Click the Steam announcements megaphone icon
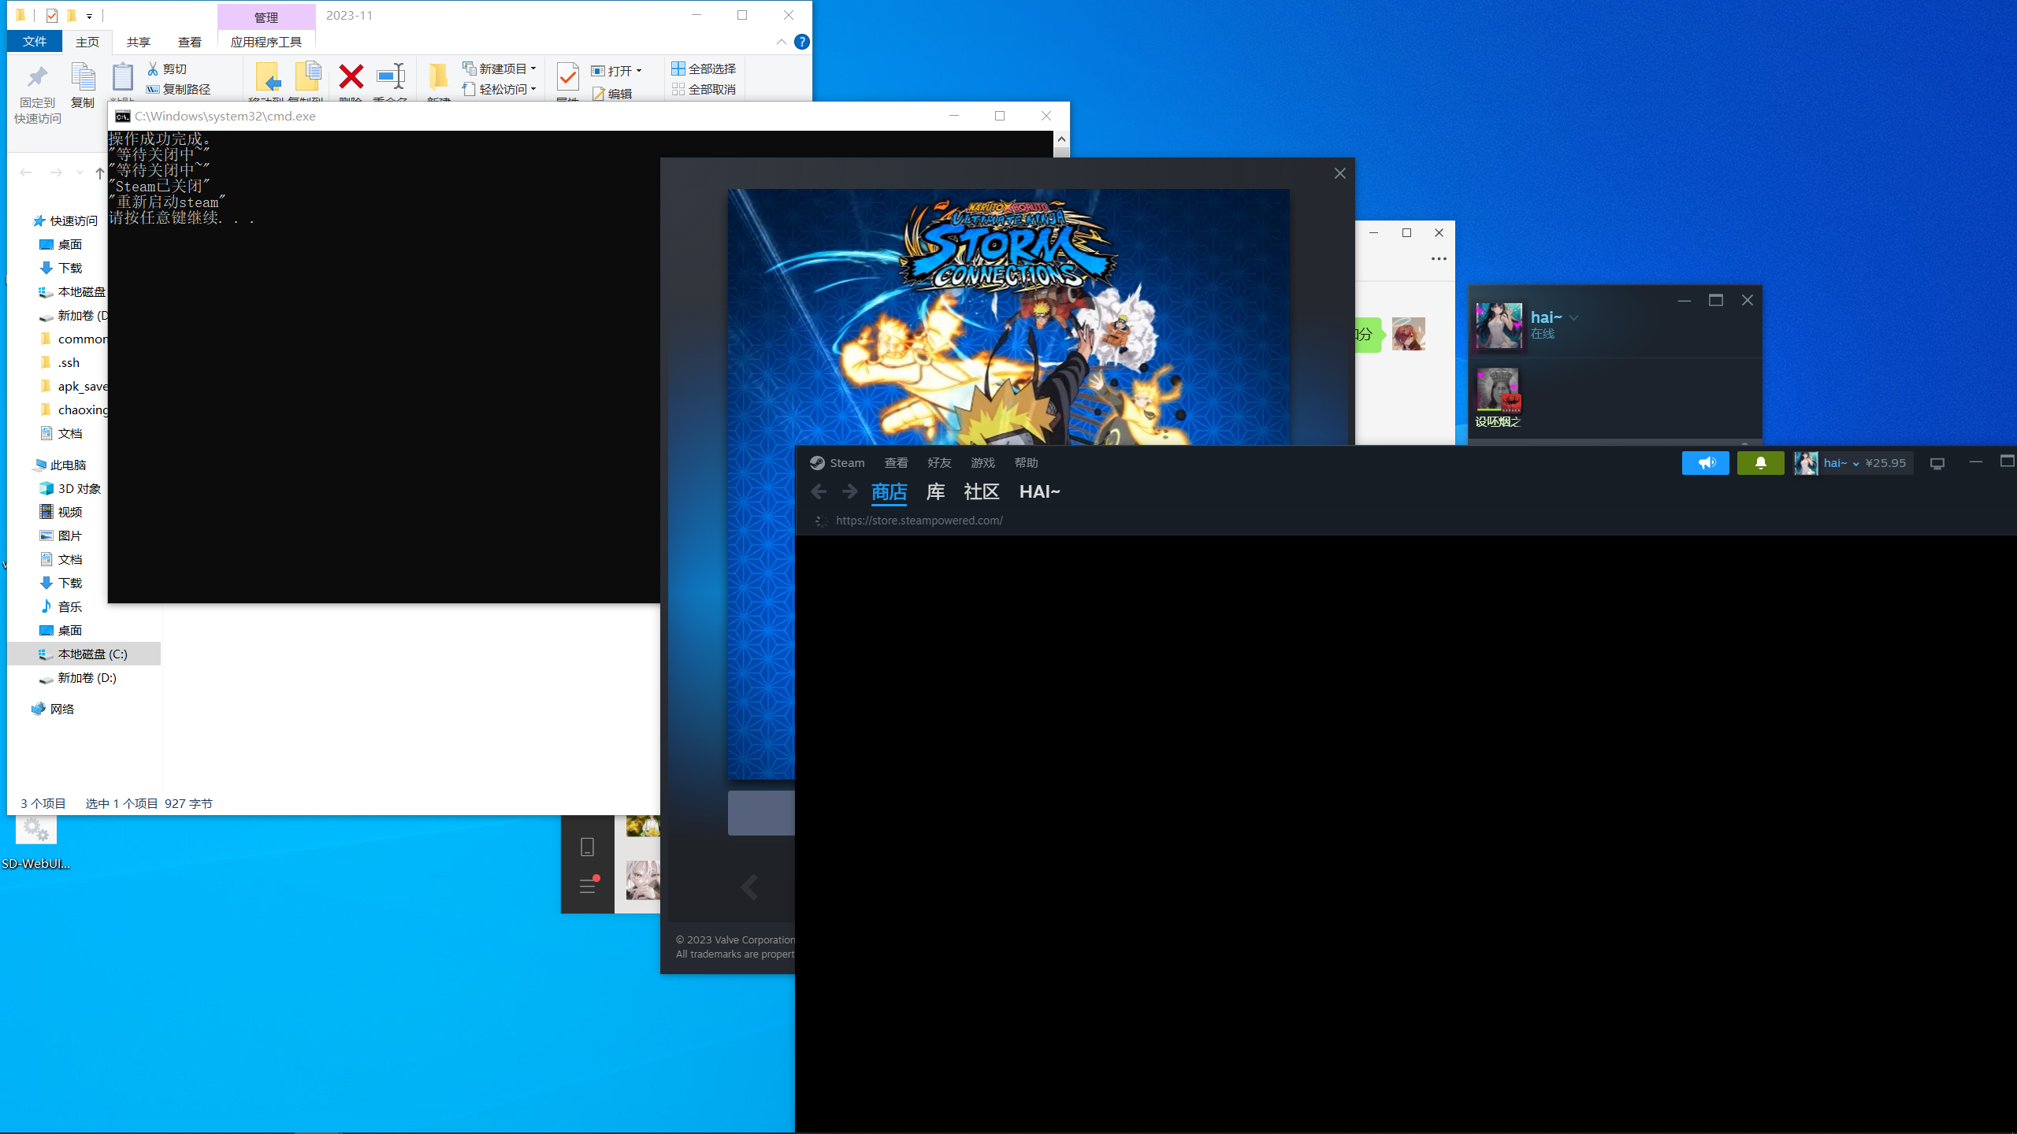Screen dimensions: 2017x1134 pyautogui.click(x=1705, y=463)
